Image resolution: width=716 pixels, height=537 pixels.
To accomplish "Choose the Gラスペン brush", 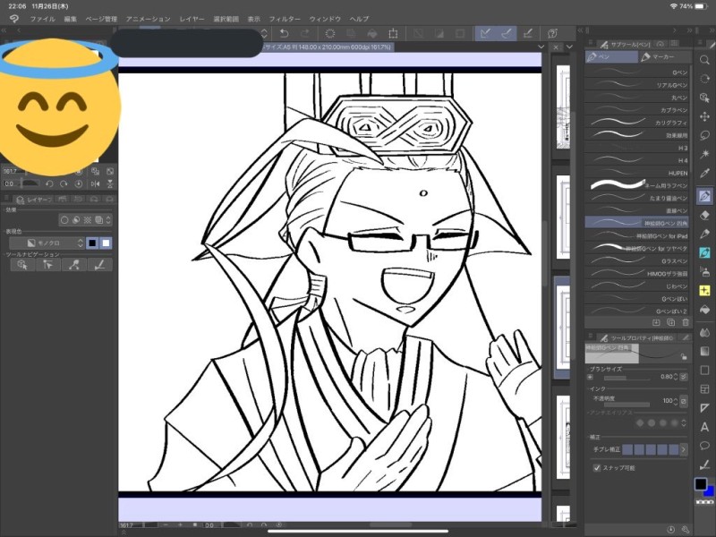I will point(637,261).
